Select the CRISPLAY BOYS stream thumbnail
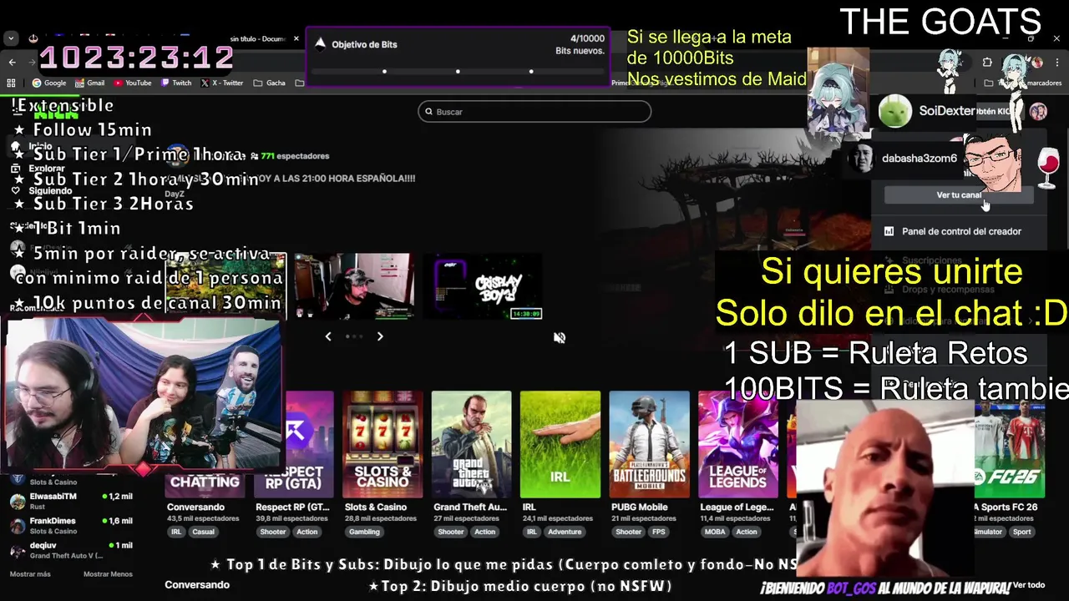 483,287
